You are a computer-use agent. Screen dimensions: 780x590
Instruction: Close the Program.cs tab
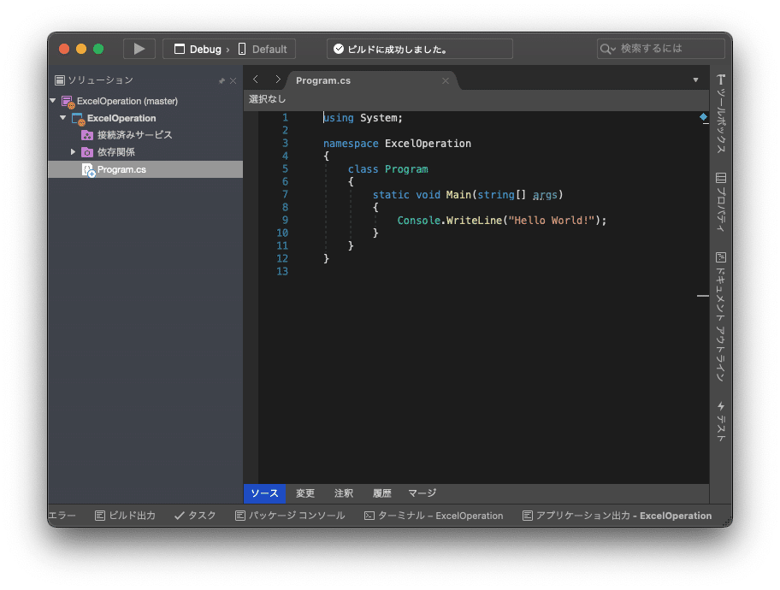446,80
